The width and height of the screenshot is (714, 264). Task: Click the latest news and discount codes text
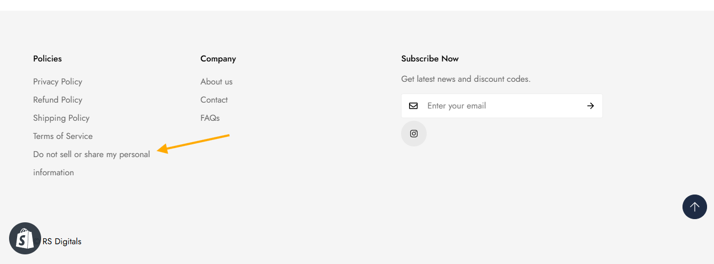[x=466, y=79]
